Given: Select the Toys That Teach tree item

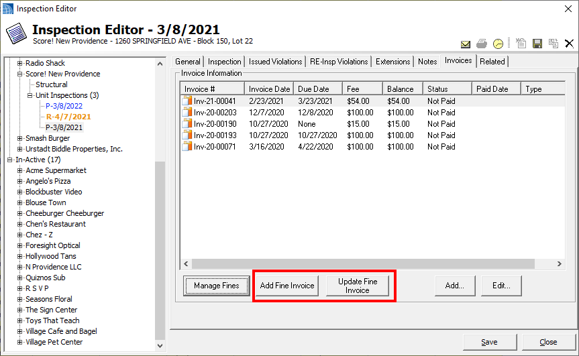Looking at the screenshot, I should point(52,320).
